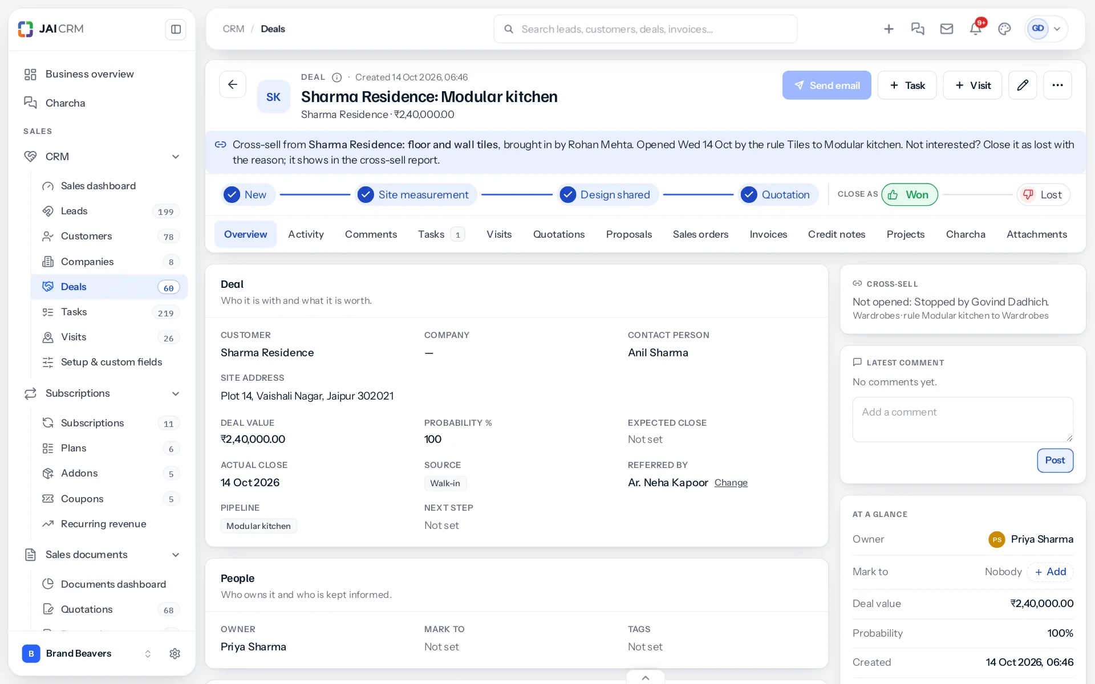
Task: Go to Leads list
Action: click(x=109, y=211)
